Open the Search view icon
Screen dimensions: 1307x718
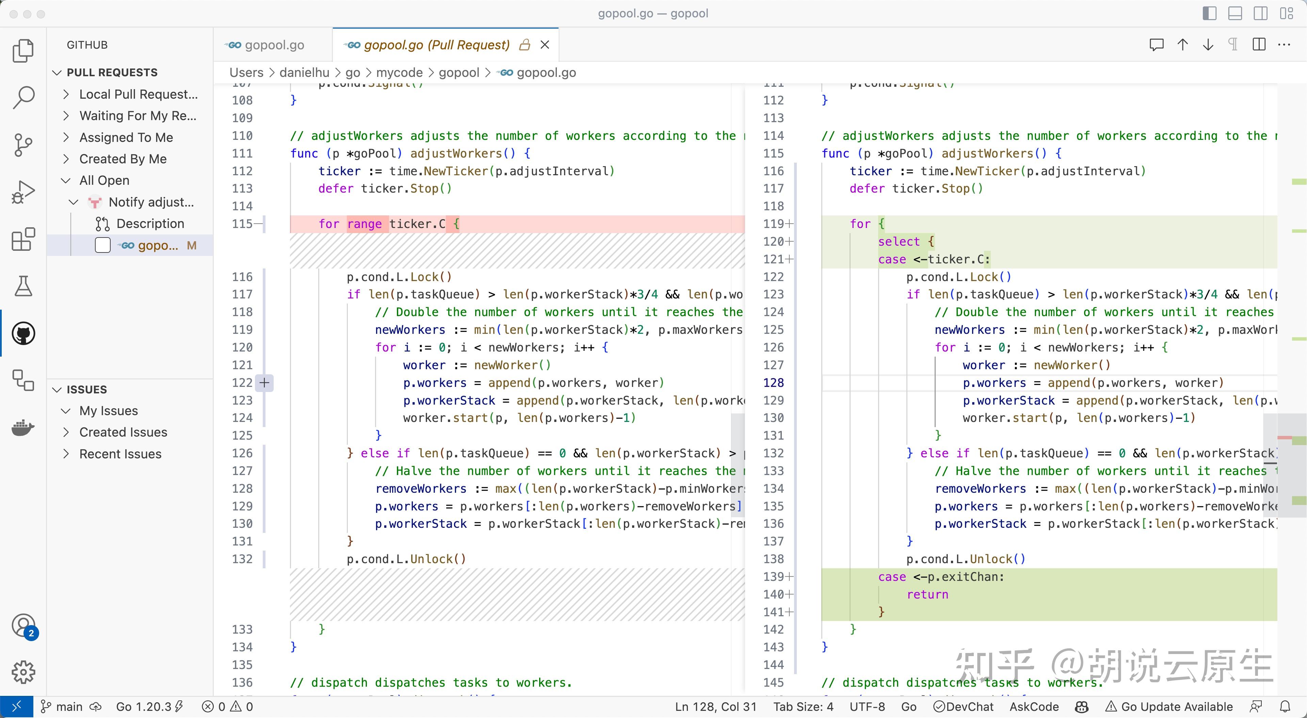click(x=23, y=97)
